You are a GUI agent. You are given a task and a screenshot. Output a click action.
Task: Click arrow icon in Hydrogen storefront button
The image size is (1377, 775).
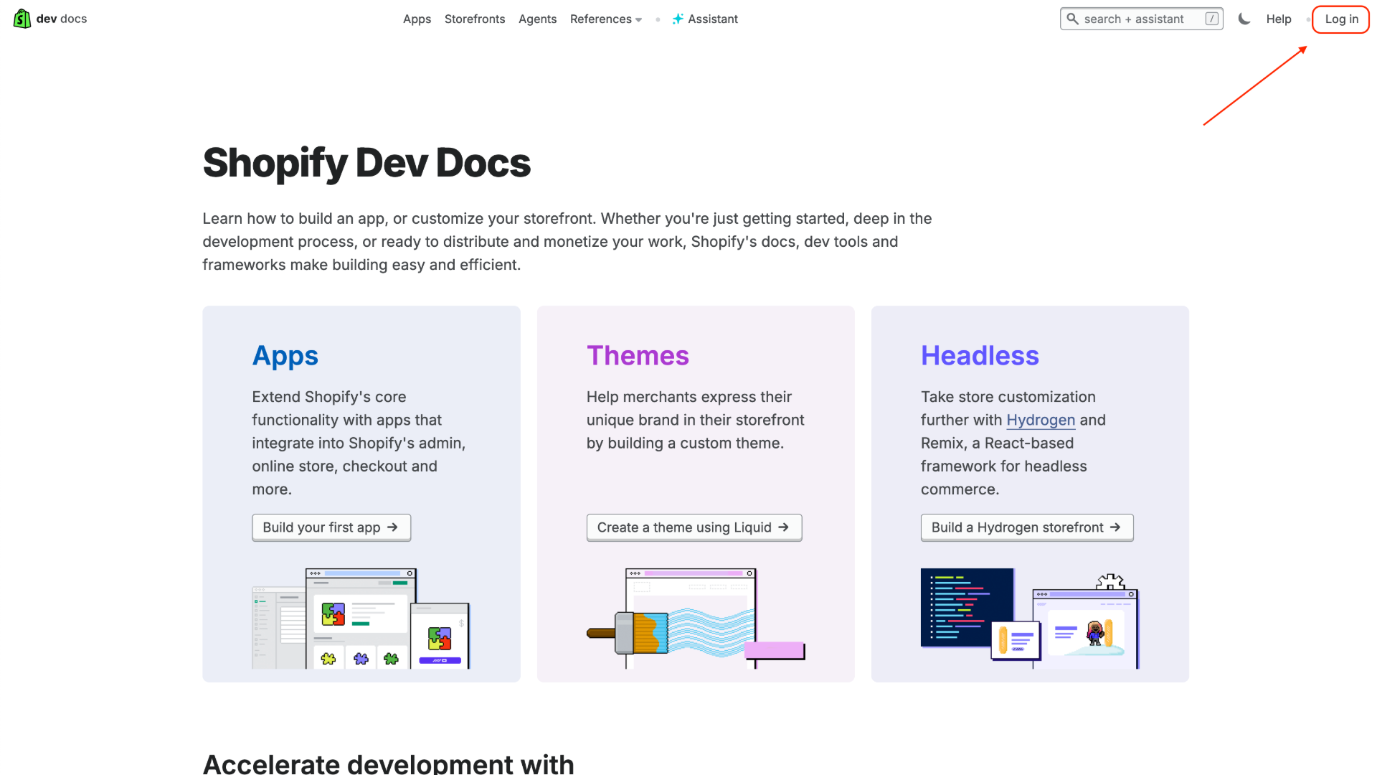click(1115, 527)
